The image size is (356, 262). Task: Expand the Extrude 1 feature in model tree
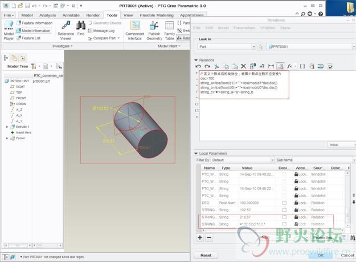tap(7, 127)
